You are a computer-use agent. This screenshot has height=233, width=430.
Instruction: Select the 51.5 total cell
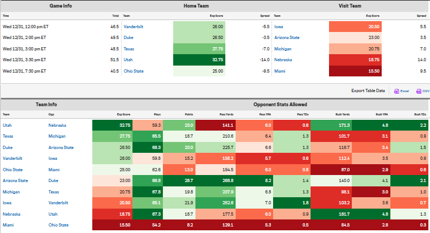pyautogui.click(x=115, y=60)
